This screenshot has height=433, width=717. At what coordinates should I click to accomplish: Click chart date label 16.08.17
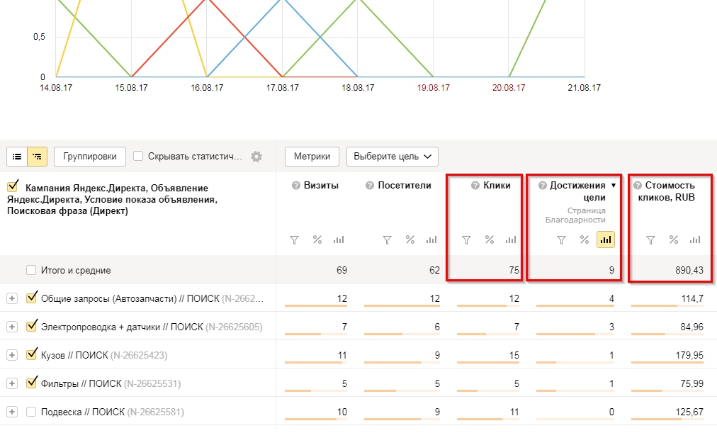[x=207, y=88]
